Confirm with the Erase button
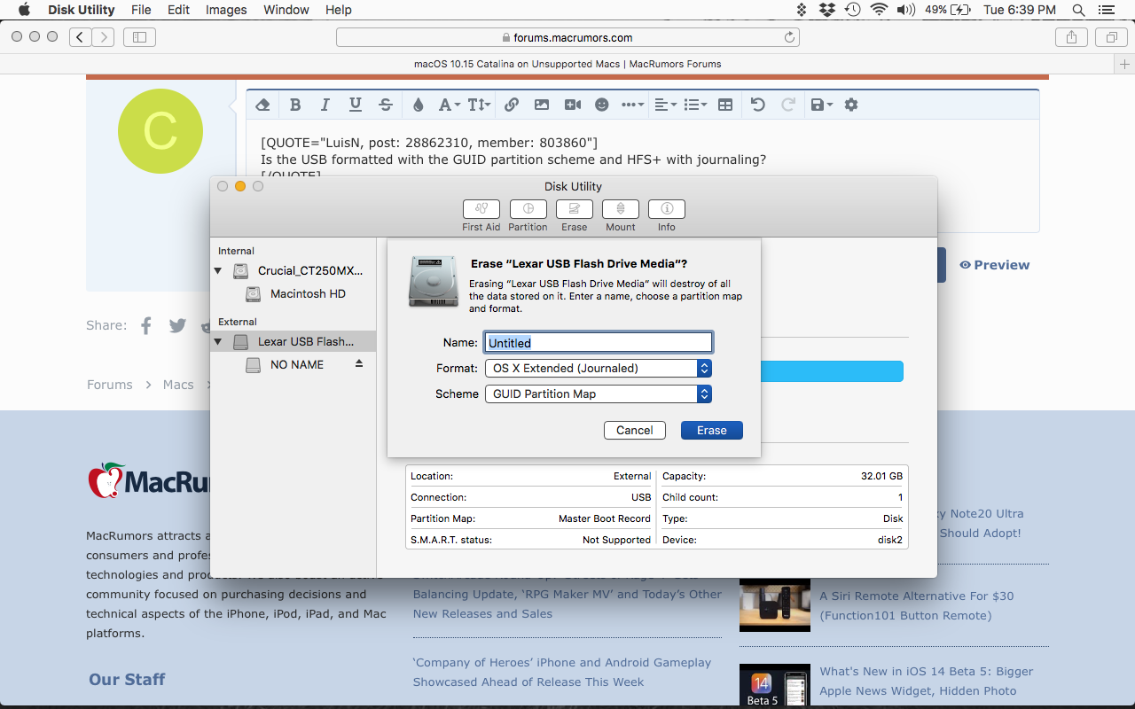 tap(712, 430)
